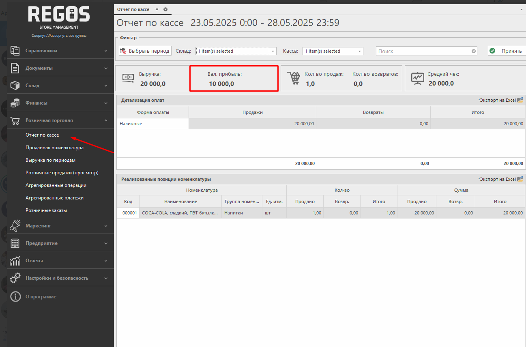Click the pin icon on report tab

157,9
